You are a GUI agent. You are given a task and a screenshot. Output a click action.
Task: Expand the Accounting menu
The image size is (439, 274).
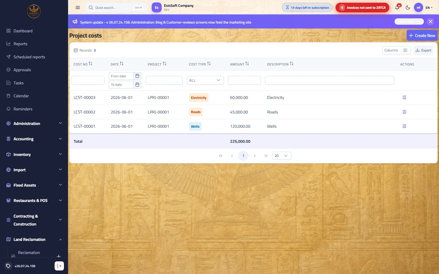click(x=34, y=139)
